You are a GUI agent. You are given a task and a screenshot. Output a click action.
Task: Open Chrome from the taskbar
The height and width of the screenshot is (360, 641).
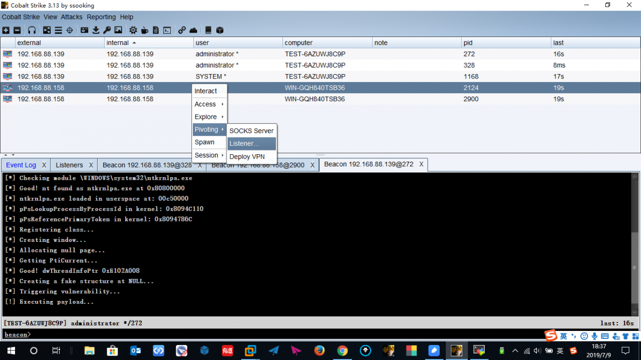pos(343,350)
